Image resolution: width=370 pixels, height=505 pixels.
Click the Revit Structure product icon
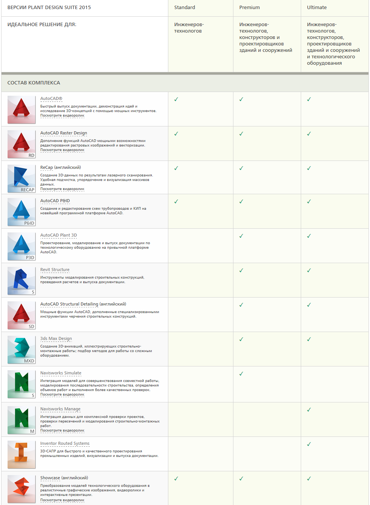click(x=22, y=281)
